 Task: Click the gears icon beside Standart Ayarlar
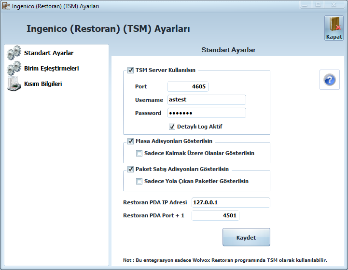(14, 53)
